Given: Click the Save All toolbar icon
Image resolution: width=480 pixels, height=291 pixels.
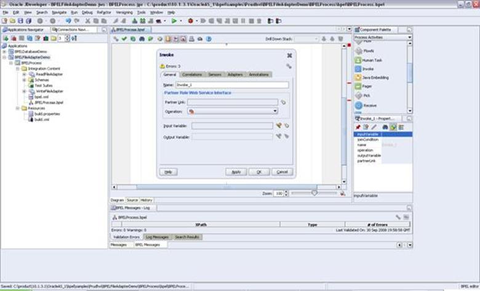Looking at the screenshot, I should coord(29,21).
